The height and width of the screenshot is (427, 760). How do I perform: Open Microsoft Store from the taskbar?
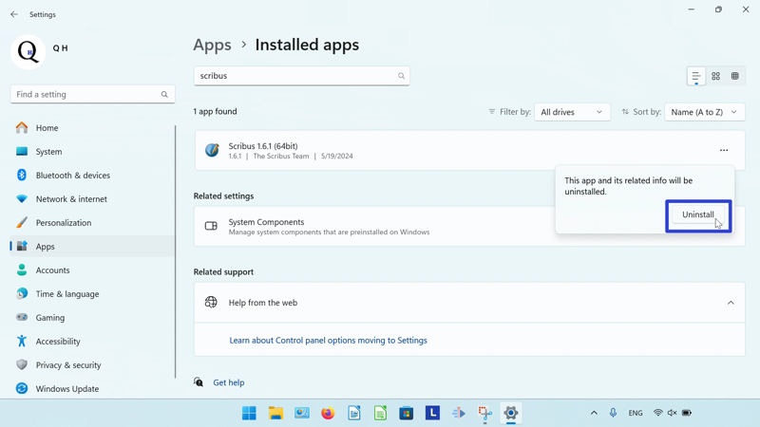407,413
